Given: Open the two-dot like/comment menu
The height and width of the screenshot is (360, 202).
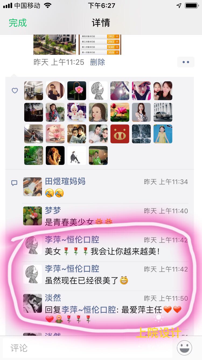Looking at the screenshot, I should point(186,62).
